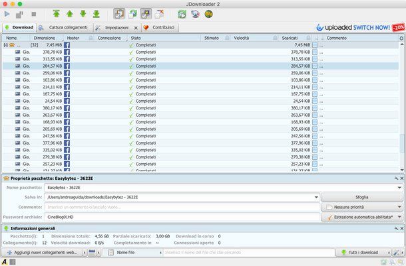Click into the file name search field
Viewport: 406px width, 266px height.
(249, 253)
